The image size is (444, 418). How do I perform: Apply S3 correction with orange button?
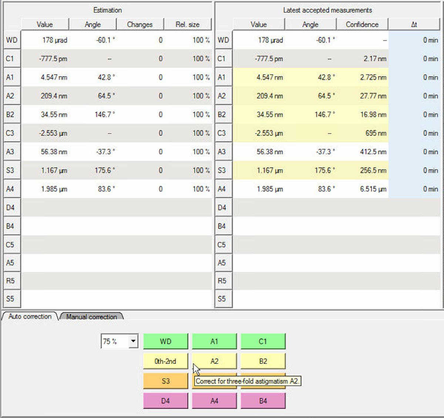[x=165, y=381]
